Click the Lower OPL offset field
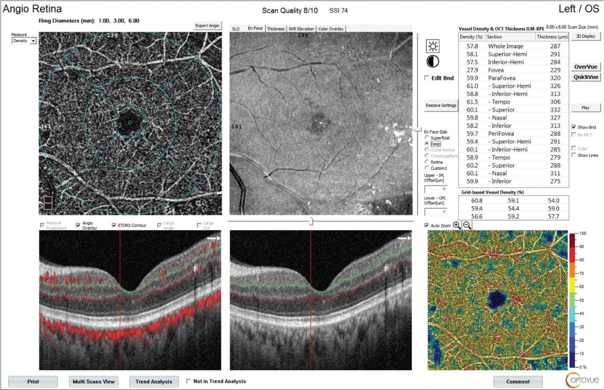 click(436, 212)
